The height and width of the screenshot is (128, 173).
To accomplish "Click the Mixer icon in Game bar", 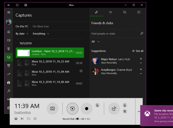I will [x=22, y=119].
